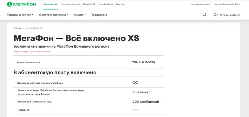The width and height of the screenshot is (249, 117).
Task: Click the МегаФон logo
Action: tap(21, 4)
